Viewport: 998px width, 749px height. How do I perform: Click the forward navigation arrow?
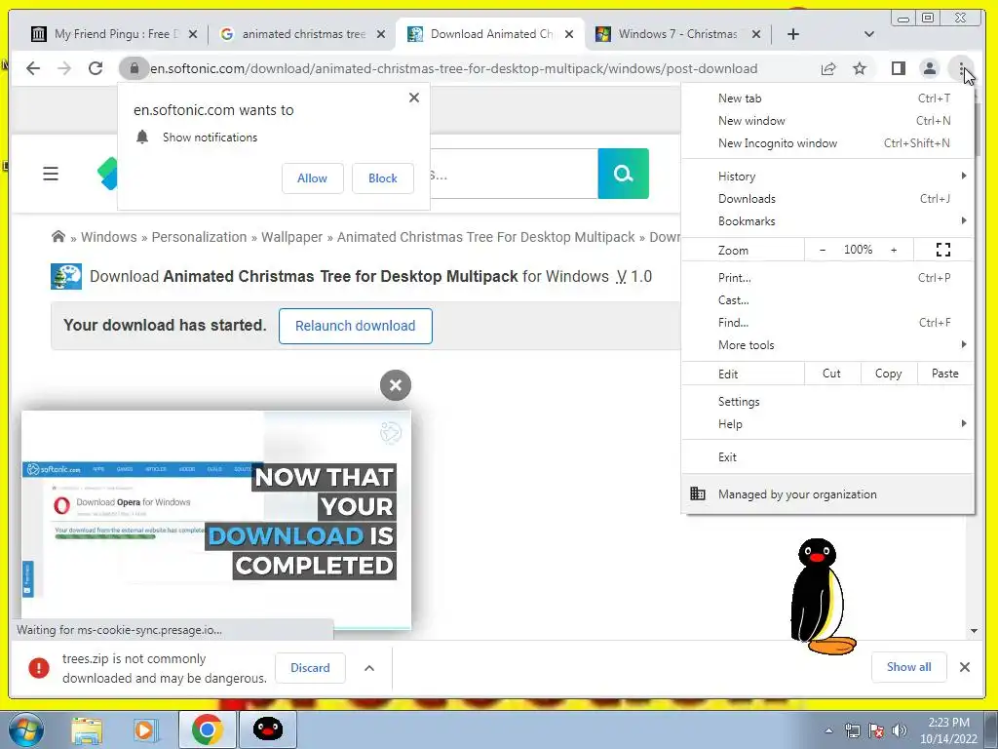tap(64, 68)
